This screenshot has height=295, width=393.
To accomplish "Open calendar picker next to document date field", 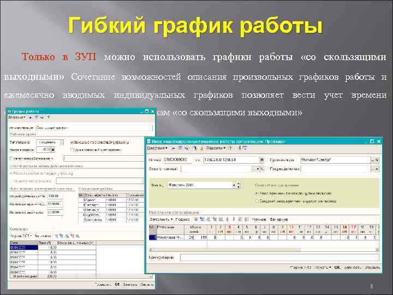I will tap(262, 160).
